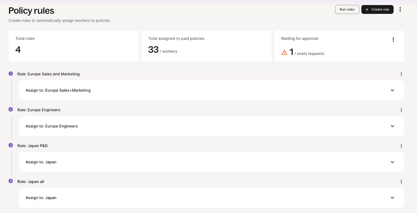Click the Rule: Europe Engineers title
Image resolution: width=417 pixels, height=213 pixels.
39,110
